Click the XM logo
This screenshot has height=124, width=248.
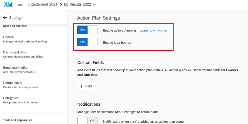coord(8,5)
